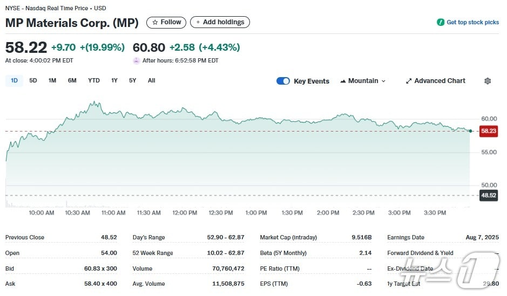Click the 48.52 previous close marker
This screenshot has height=296, width=507.
click(488, 195)
